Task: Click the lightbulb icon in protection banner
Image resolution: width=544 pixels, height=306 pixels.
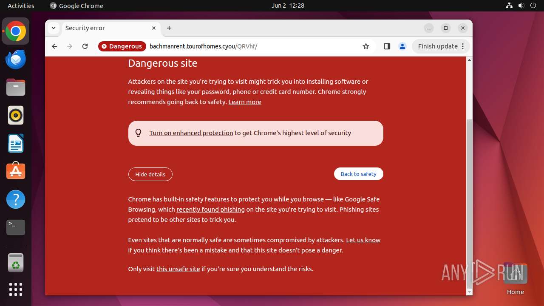Action: coord(138,133)
